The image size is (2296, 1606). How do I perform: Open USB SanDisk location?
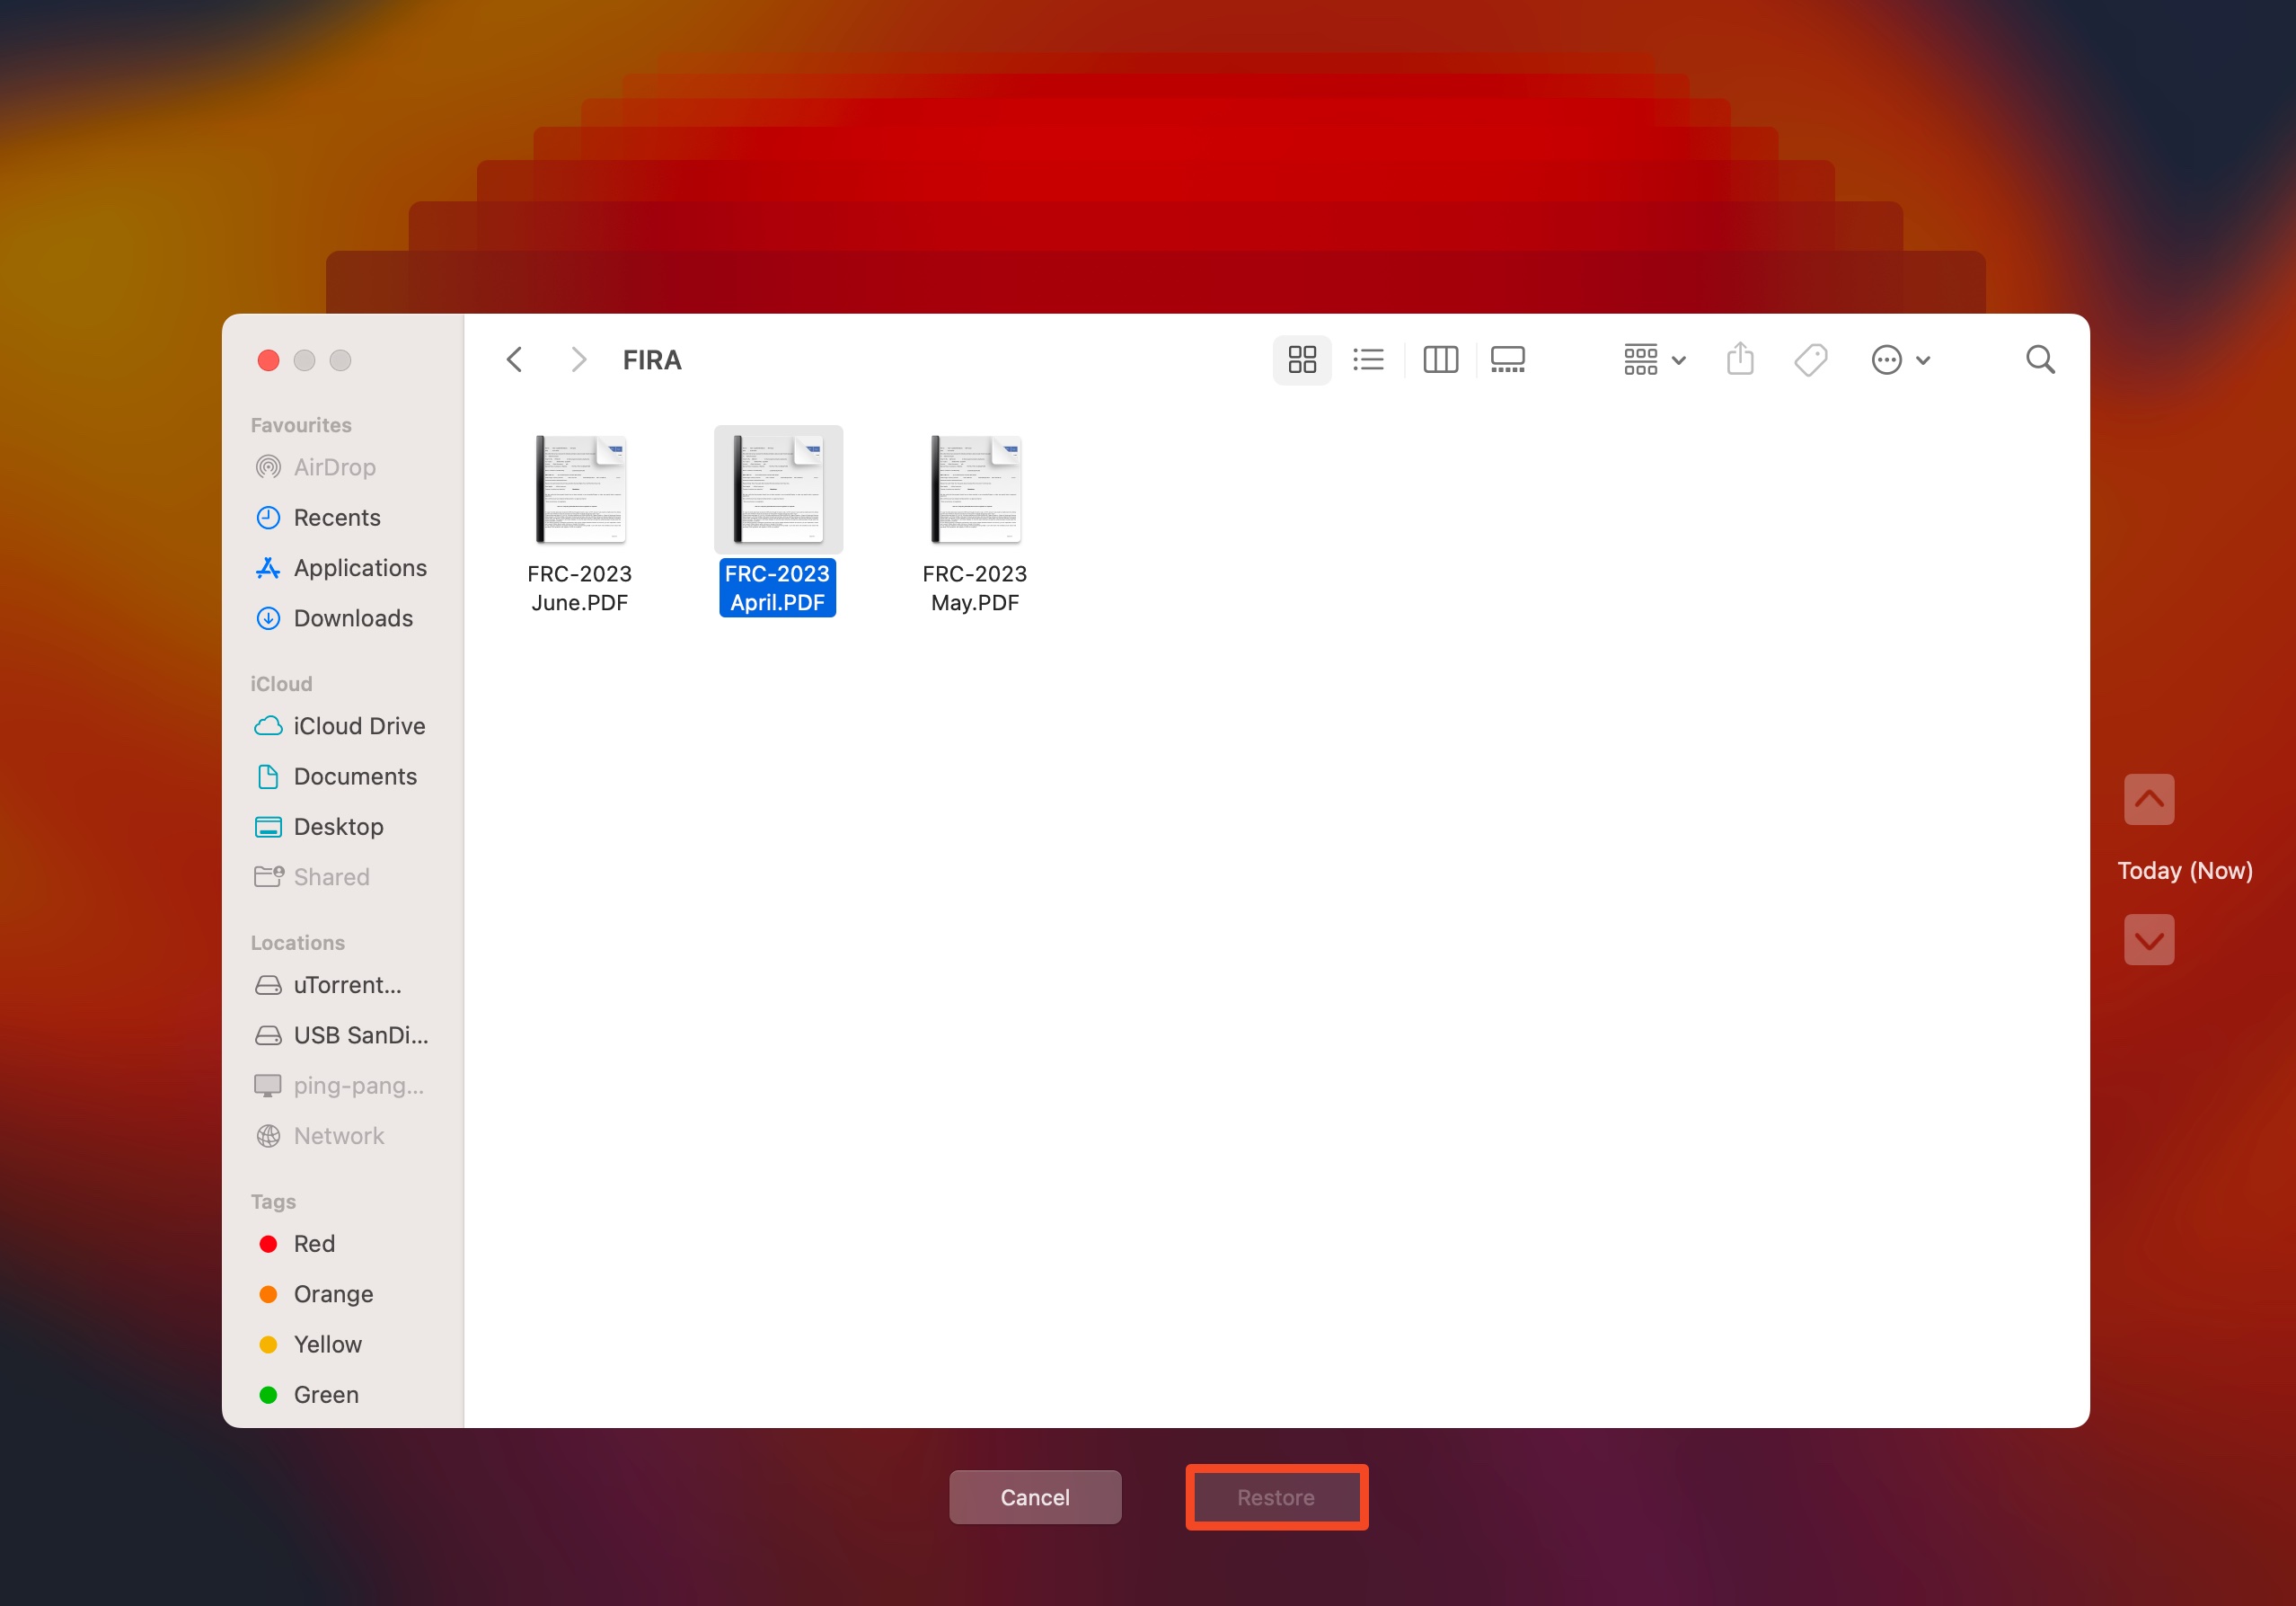[x=346, y=1034]
